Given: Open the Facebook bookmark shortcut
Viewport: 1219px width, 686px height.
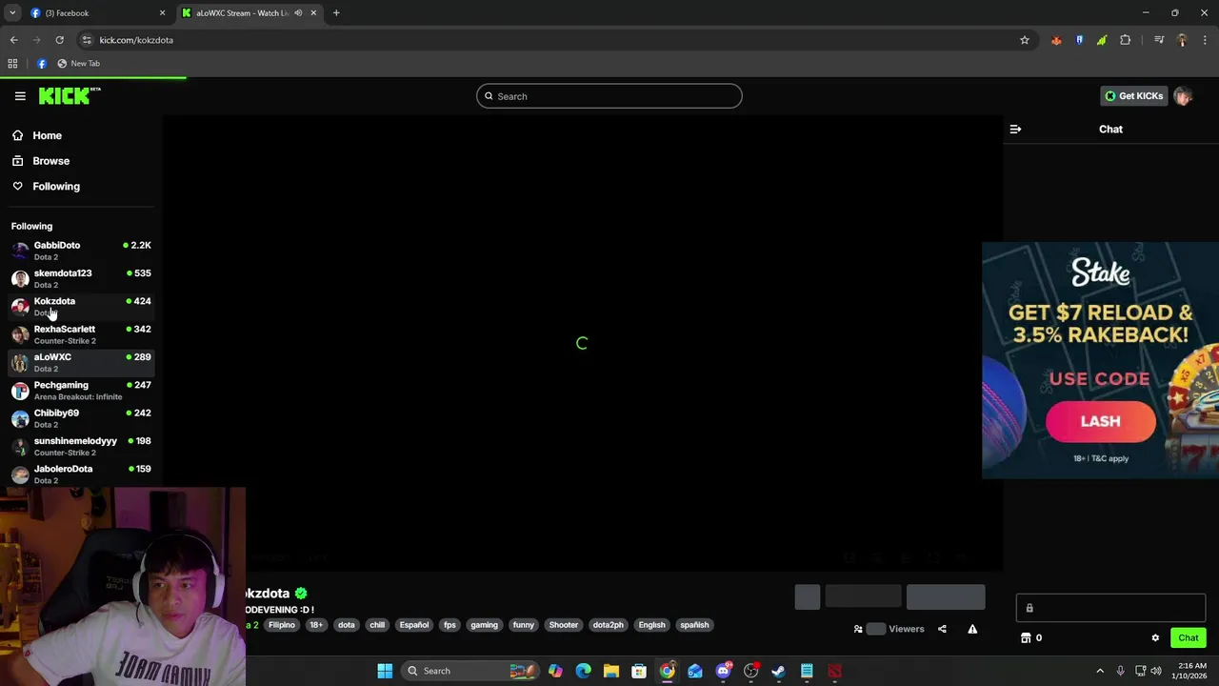Looking at the screenshot, I should pyautogui.click(x=42, y=64).
